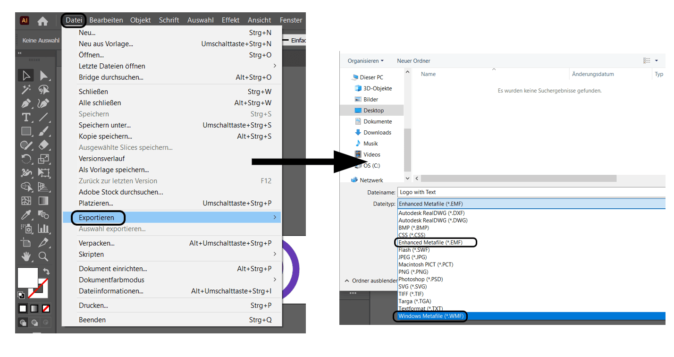This screenshot has height=357, width=674.
Task: Select the Gradient tool
Action: click(x=43, y=201)
